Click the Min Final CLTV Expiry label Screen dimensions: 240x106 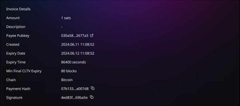[x=24, y=71]
